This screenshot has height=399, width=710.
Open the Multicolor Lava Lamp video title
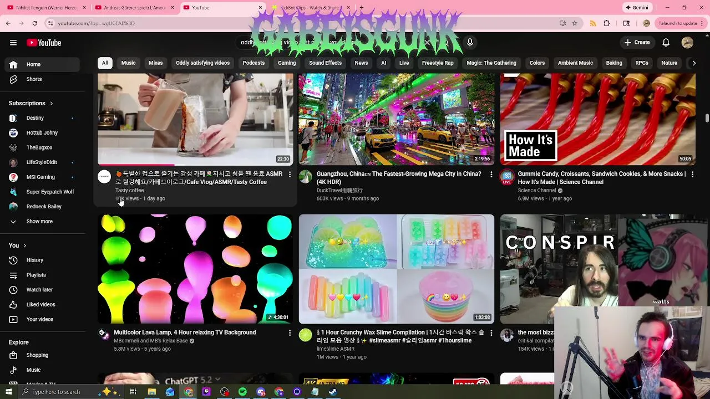[185, 332]
